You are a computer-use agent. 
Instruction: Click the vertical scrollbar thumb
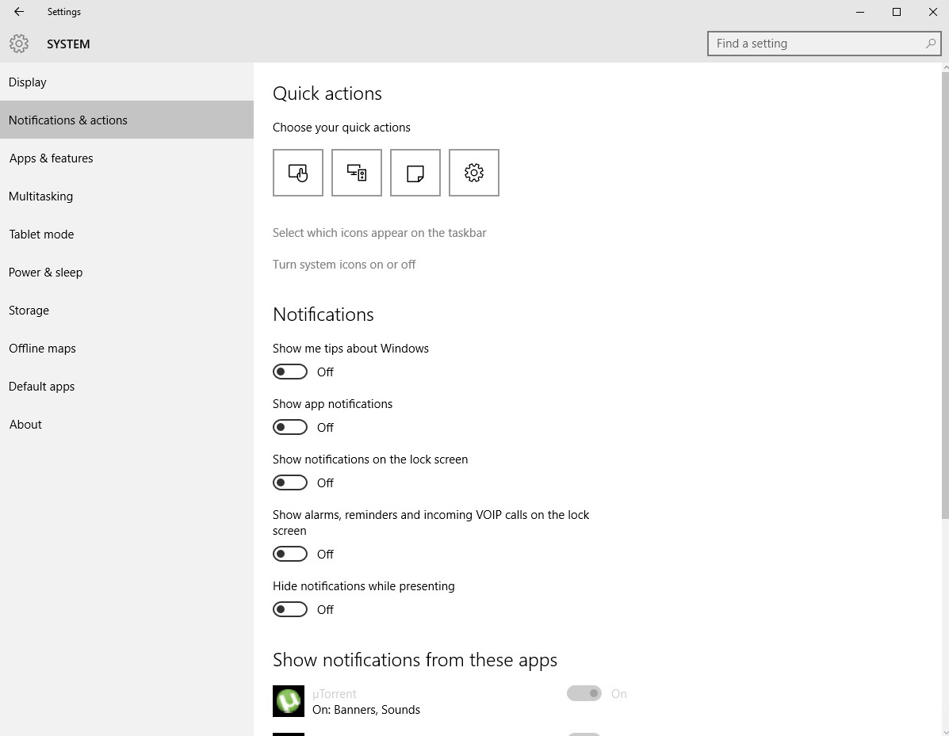tap(945, 296)
